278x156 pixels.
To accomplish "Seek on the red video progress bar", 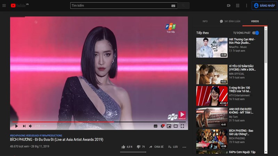I will pyautogui.click(x=99, y=122).
